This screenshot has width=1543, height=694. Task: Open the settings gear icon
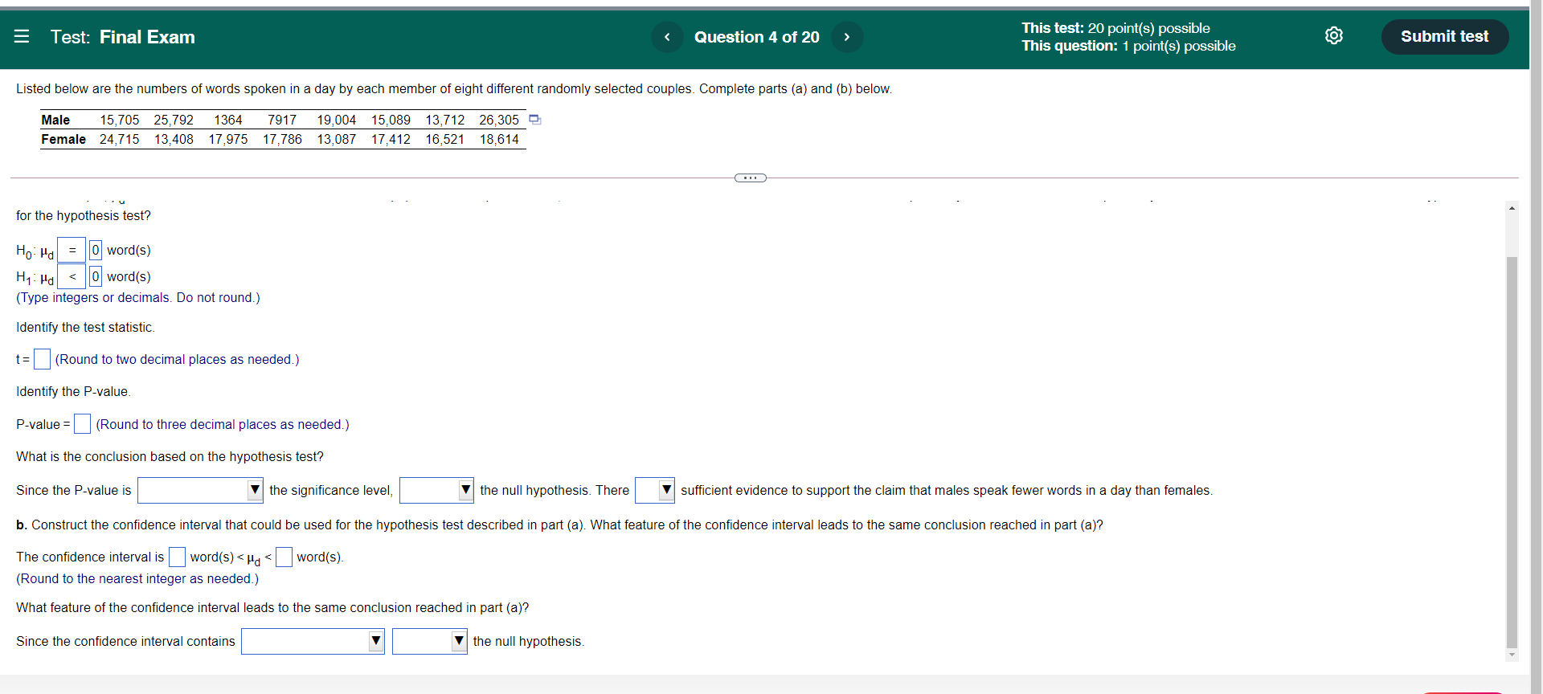tap(1334, 35)
